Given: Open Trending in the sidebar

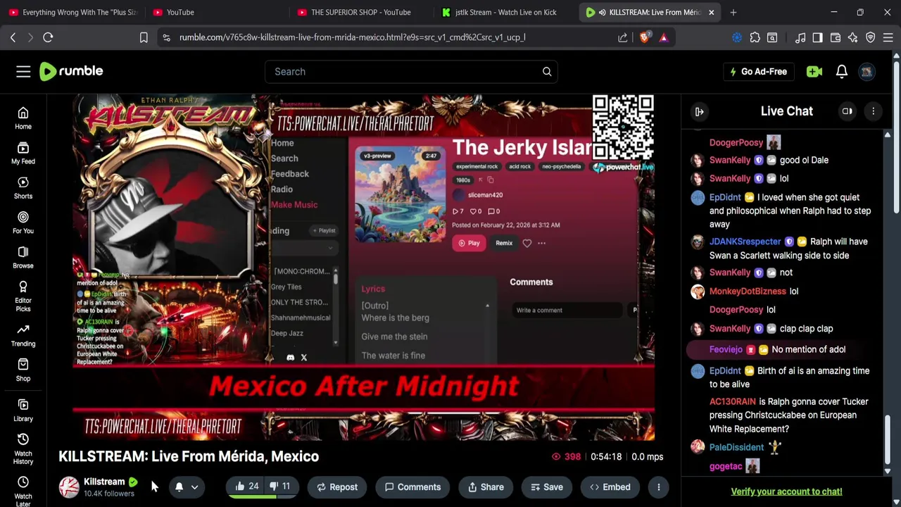Looking at the screenshot, I should (x=23, y=335).
